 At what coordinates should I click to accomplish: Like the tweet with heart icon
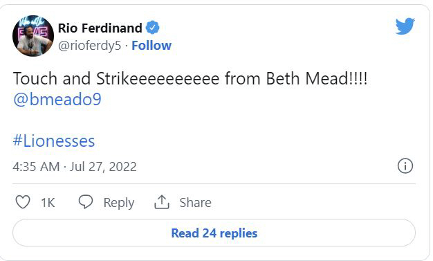[x=23, y=202]
